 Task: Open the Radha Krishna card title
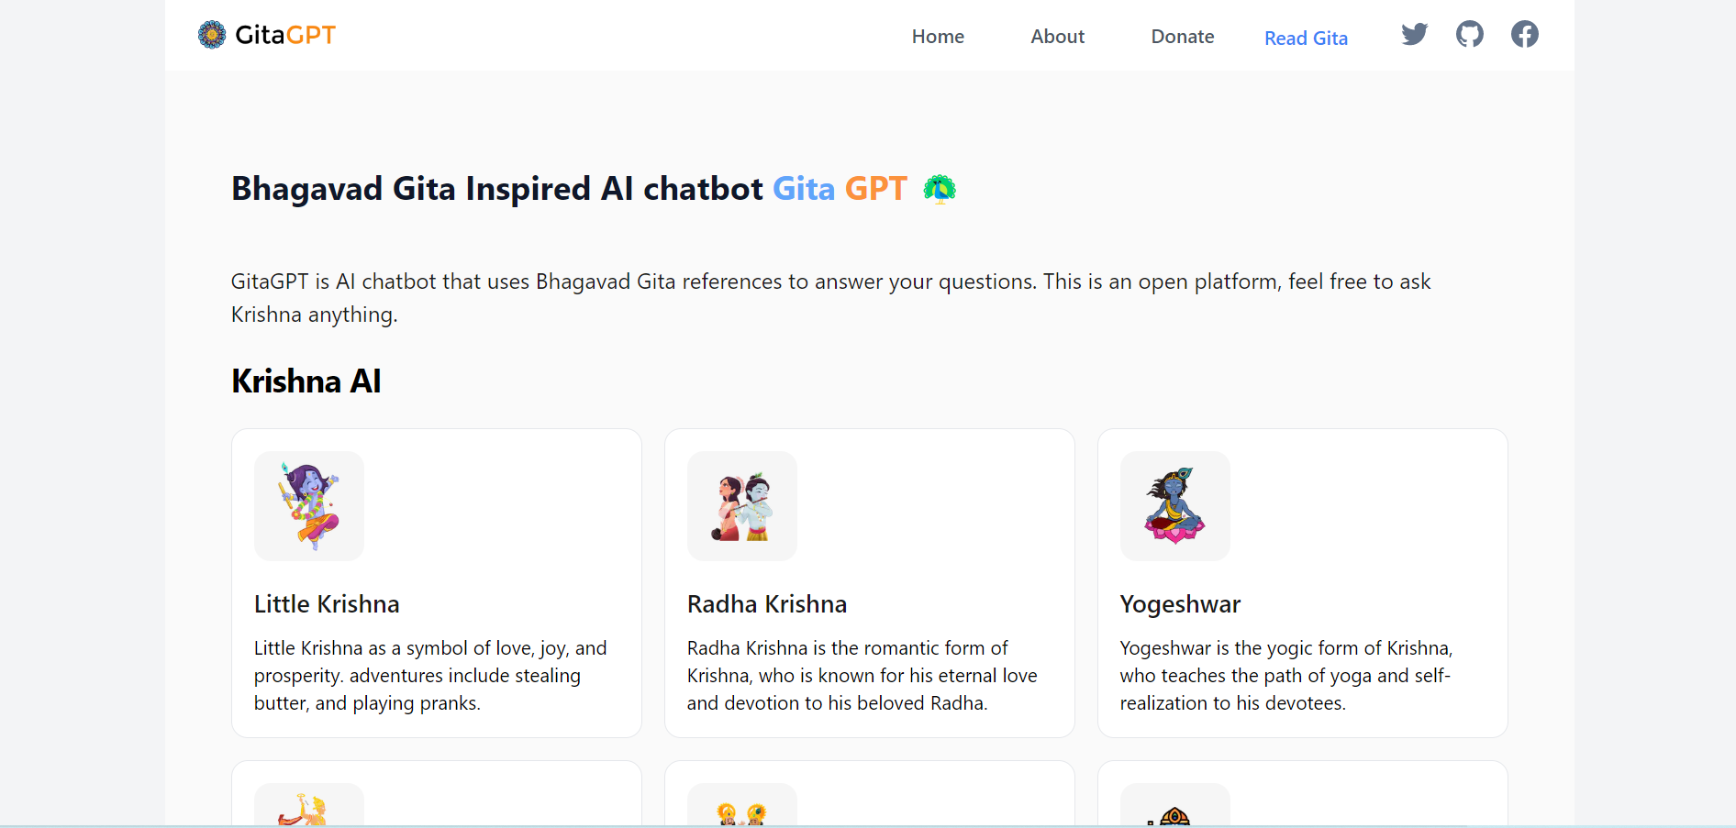(767, 604)
